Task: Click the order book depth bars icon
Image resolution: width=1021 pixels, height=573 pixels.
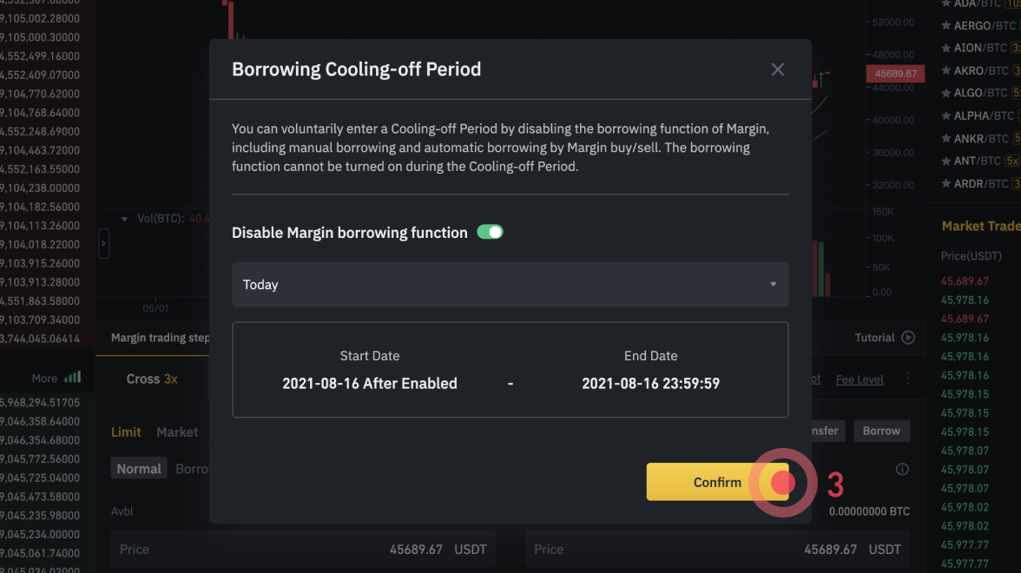Action: click(x=73, y=378)
